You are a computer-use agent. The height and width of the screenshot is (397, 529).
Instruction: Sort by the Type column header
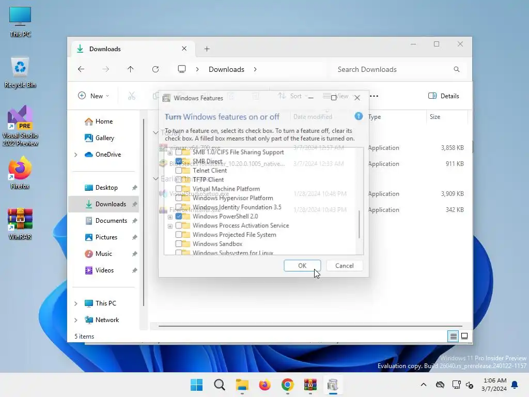point(396,116)
